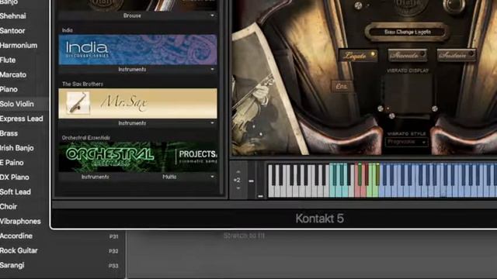Click the P31 program number
This screenshot has height=279, width=497.
pyautogui.click(x=113, y=236)
